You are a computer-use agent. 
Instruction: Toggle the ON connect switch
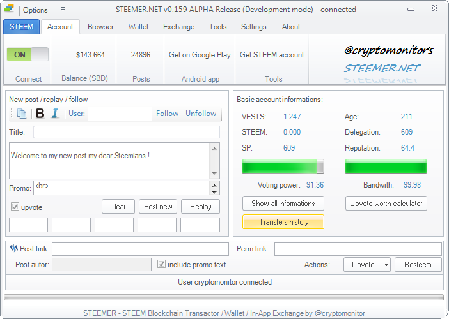[x=28, y=54]
